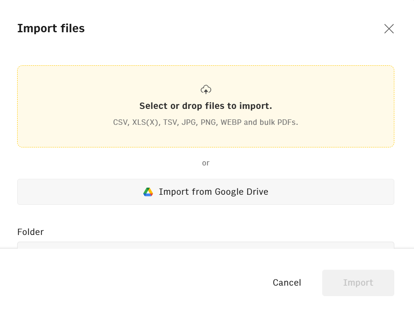Expand the folder picker below the Folder label
This screenshot has height=320, width=414.
[x=206, y=247]
